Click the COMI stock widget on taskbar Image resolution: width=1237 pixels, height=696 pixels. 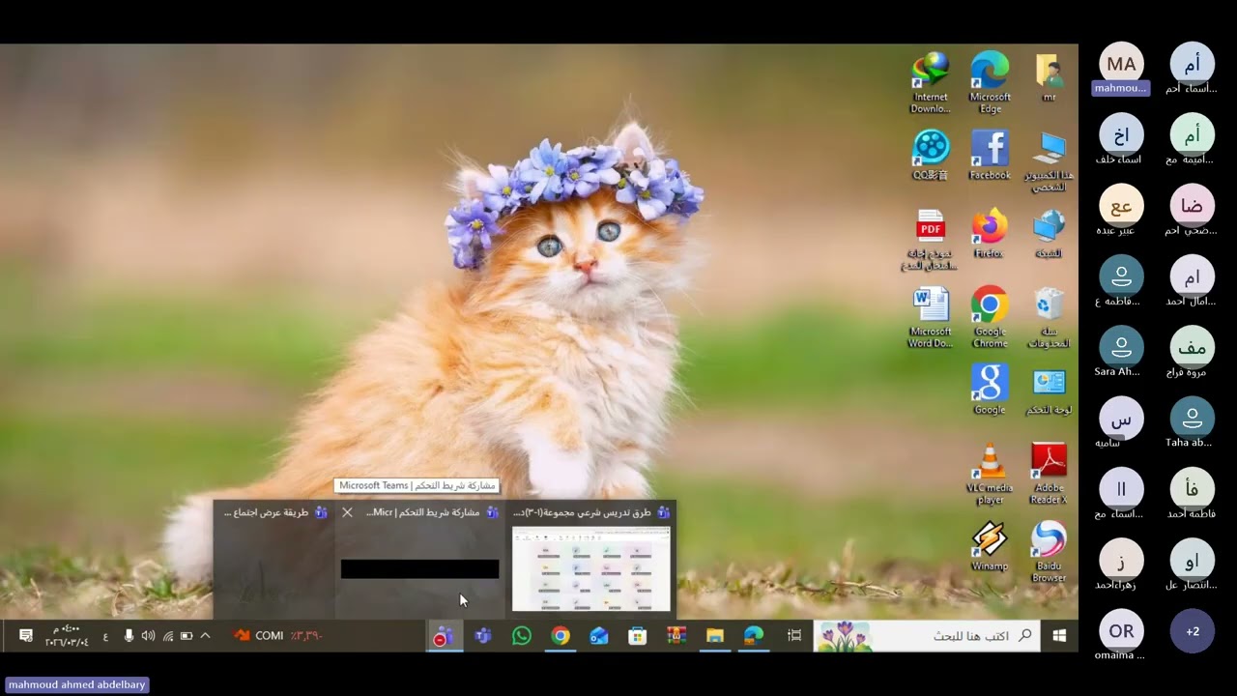[277, 635]
